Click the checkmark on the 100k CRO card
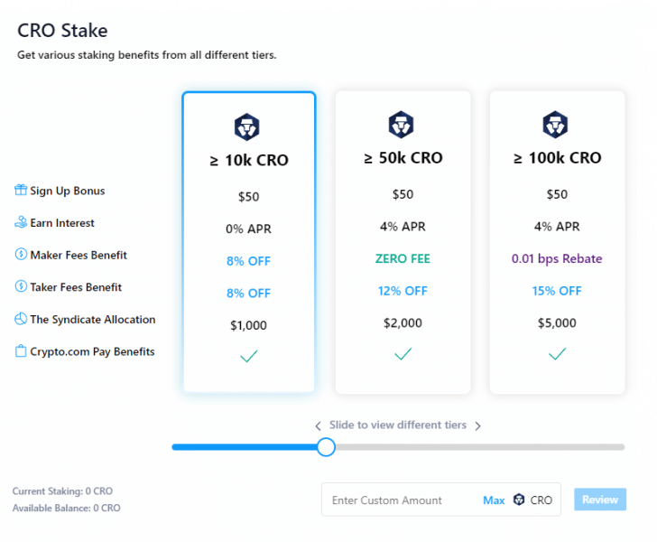 pyautogui.click(x=557, y=354)
